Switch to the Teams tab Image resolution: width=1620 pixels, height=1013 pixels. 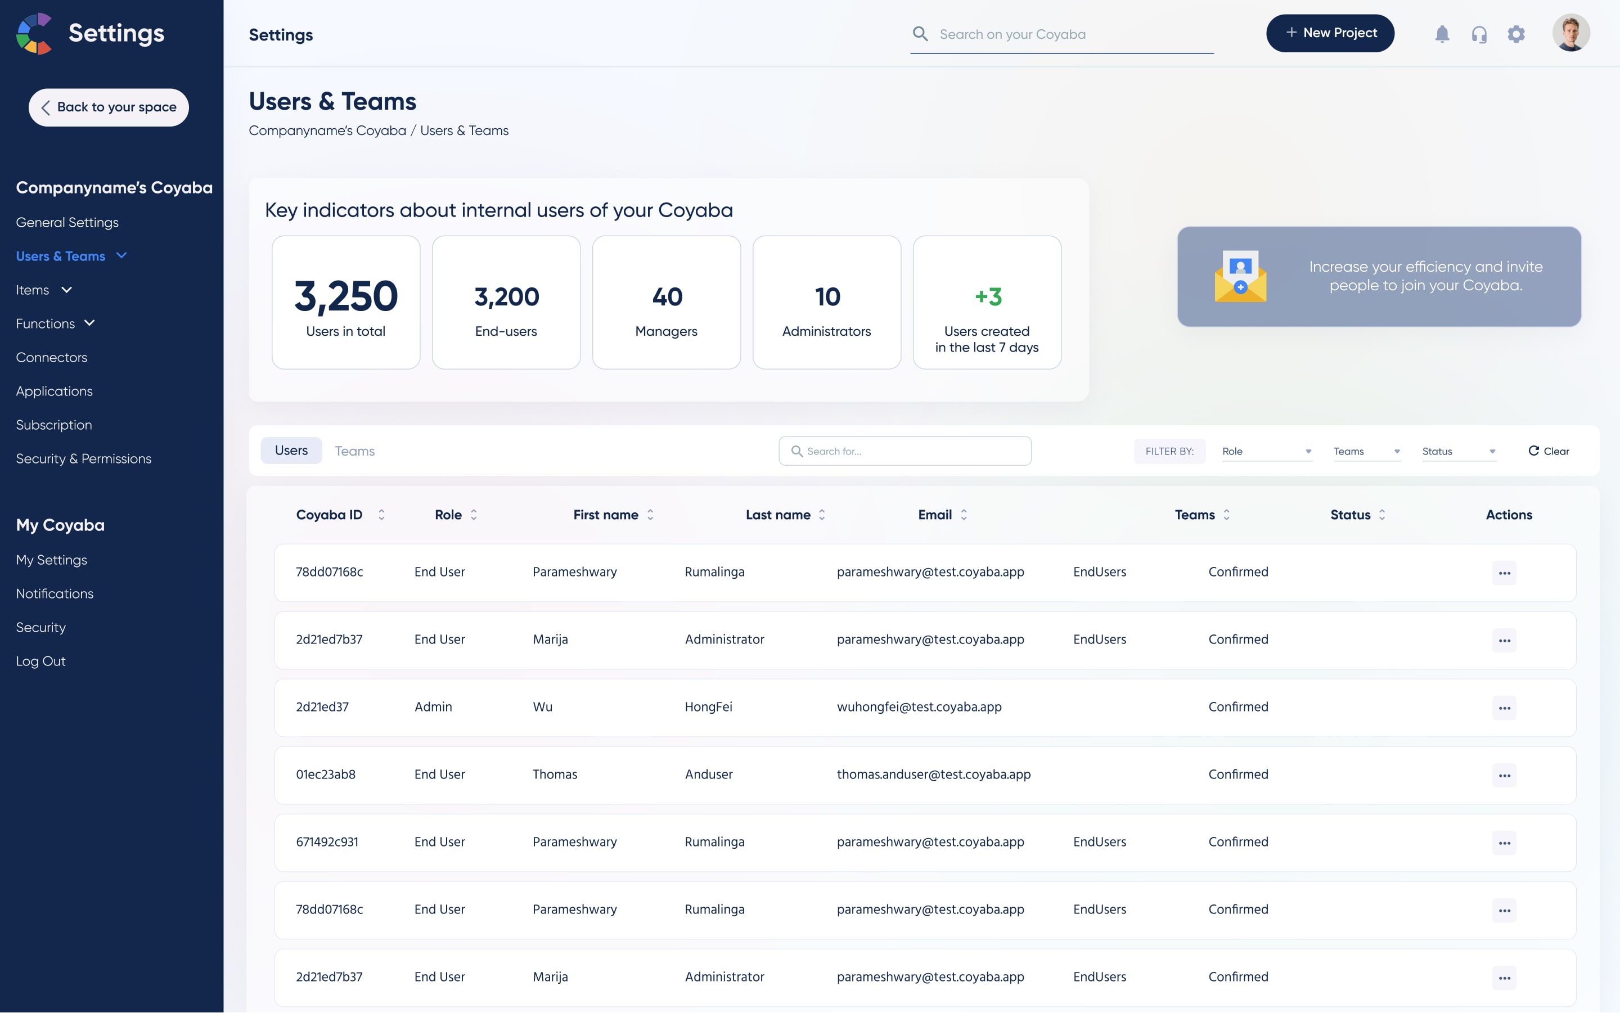click(354, 451)
